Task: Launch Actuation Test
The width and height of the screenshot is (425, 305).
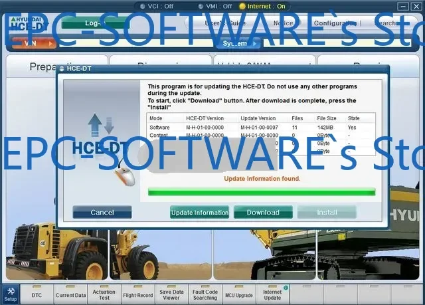Action: tap(104, 295)
